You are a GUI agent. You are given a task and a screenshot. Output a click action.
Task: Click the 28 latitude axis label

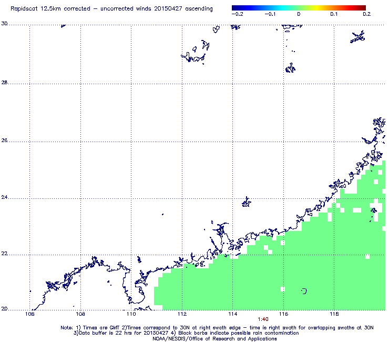[x=4, y=83]
